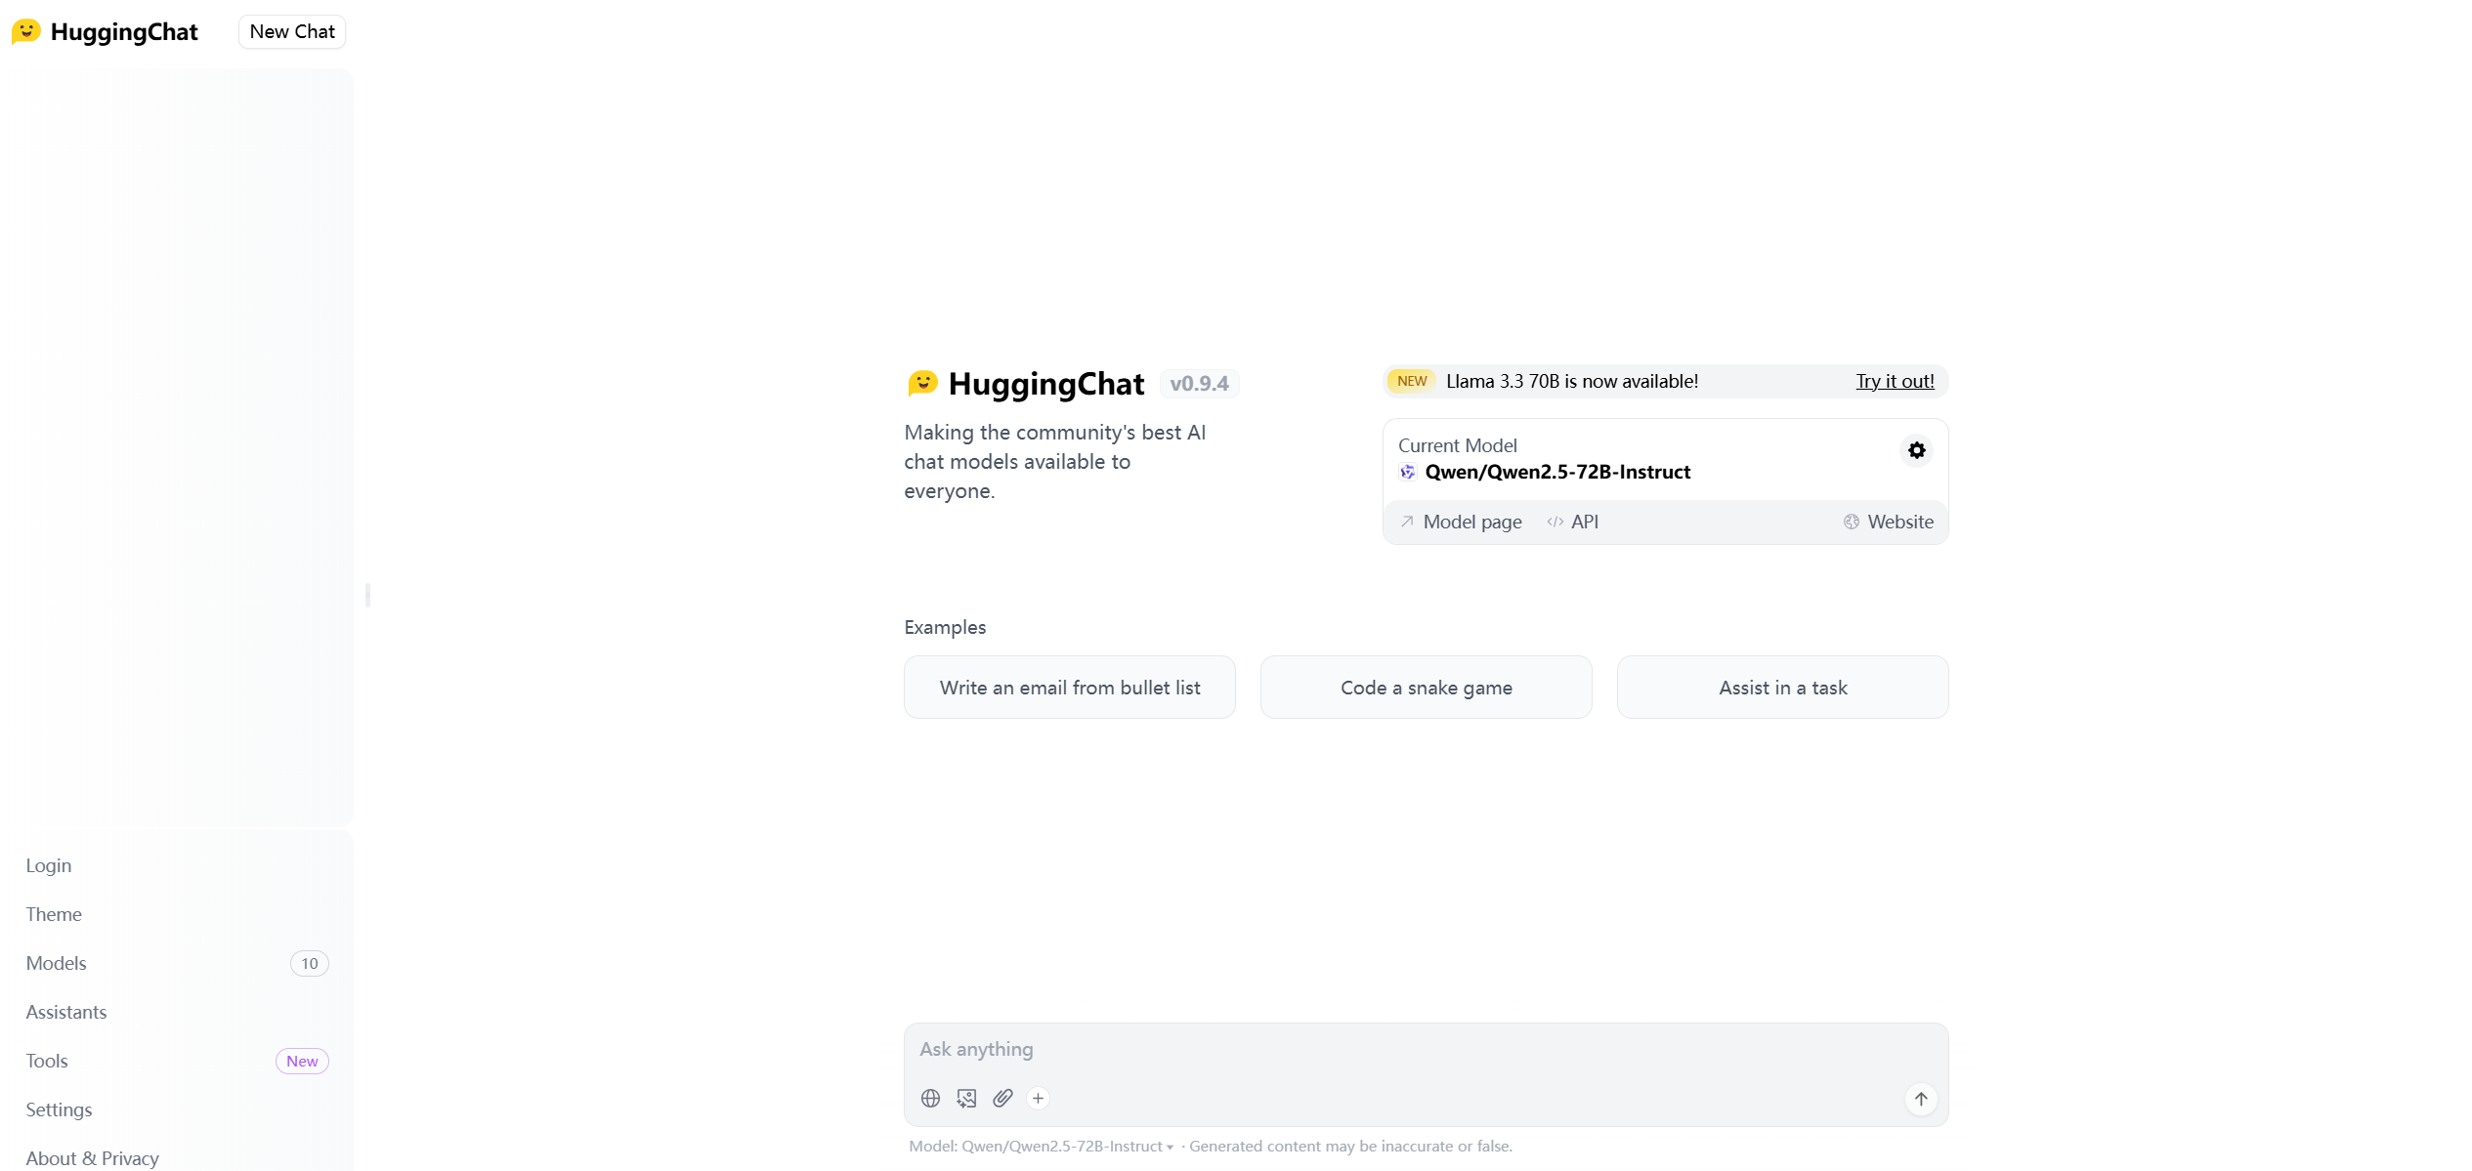Click Try it out! link

tap(1895, 381)
